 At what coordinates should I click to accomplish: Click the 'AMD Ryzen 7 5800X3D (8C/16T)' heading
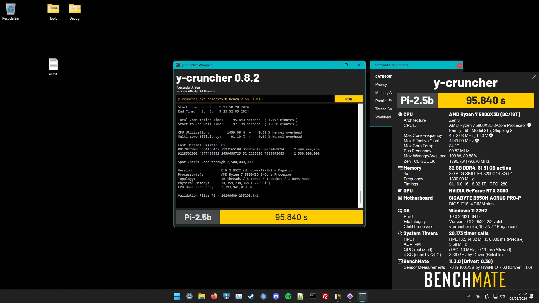point(485,114)
